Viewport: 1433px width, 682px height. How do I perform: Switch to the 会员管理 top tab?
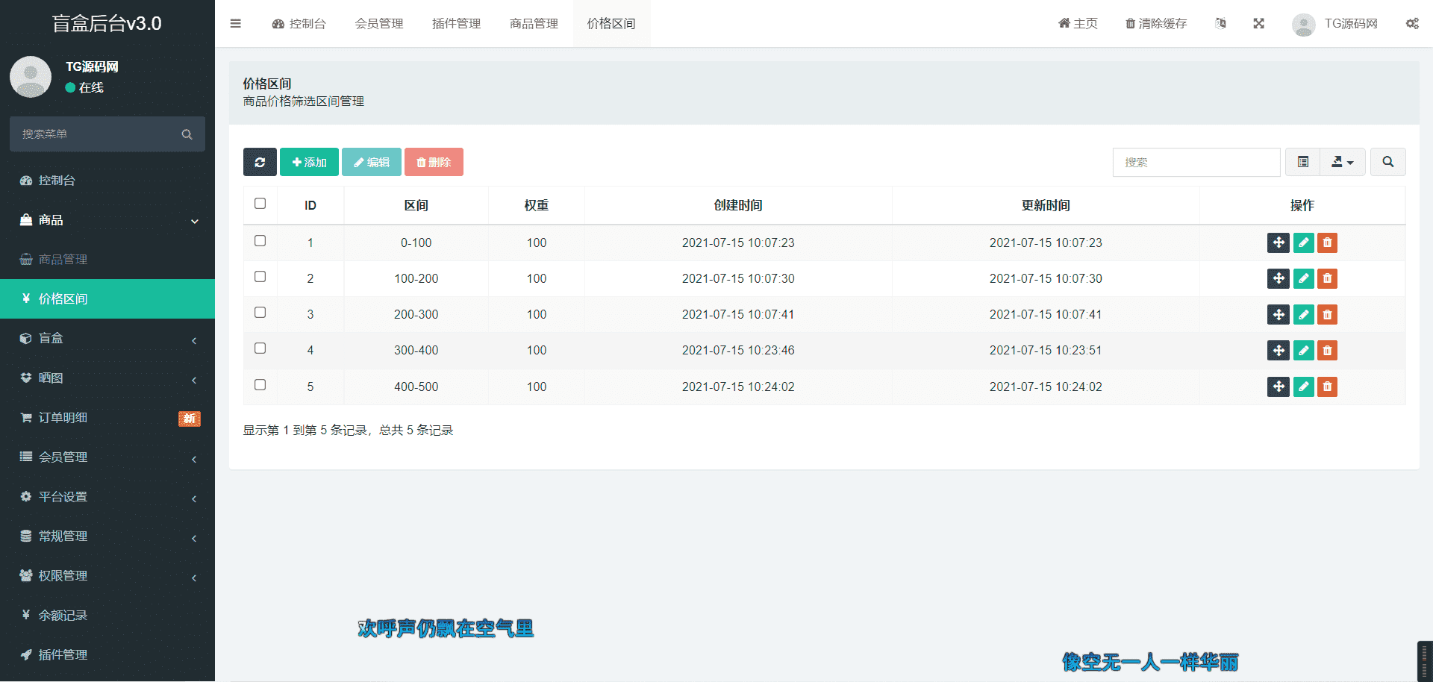tap(379, 24)
